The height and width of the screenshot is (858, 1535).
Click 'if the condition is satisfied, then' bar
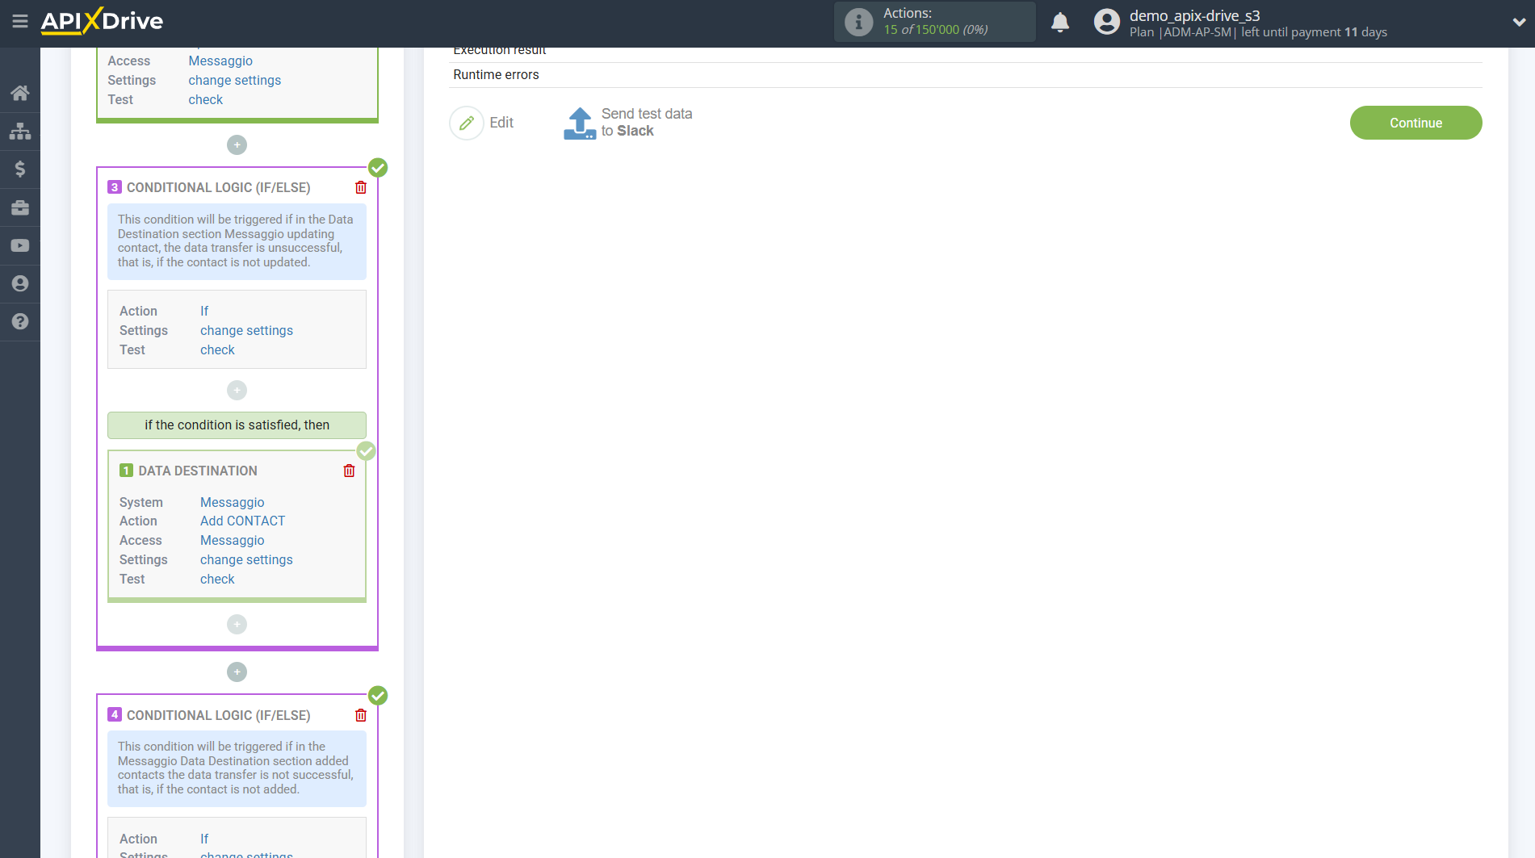pos(237,425)
